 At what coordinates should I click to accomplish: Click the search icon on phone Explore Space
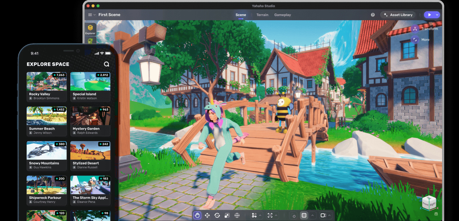pyautogui.click(x=107, y=64)
